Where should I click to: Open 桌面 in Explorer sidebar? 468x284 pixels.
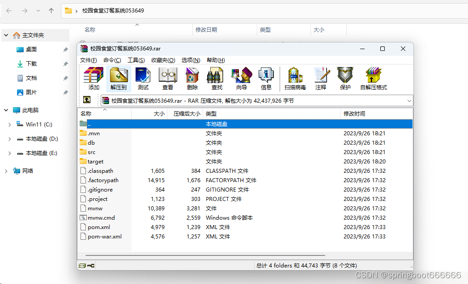[31, 50]
